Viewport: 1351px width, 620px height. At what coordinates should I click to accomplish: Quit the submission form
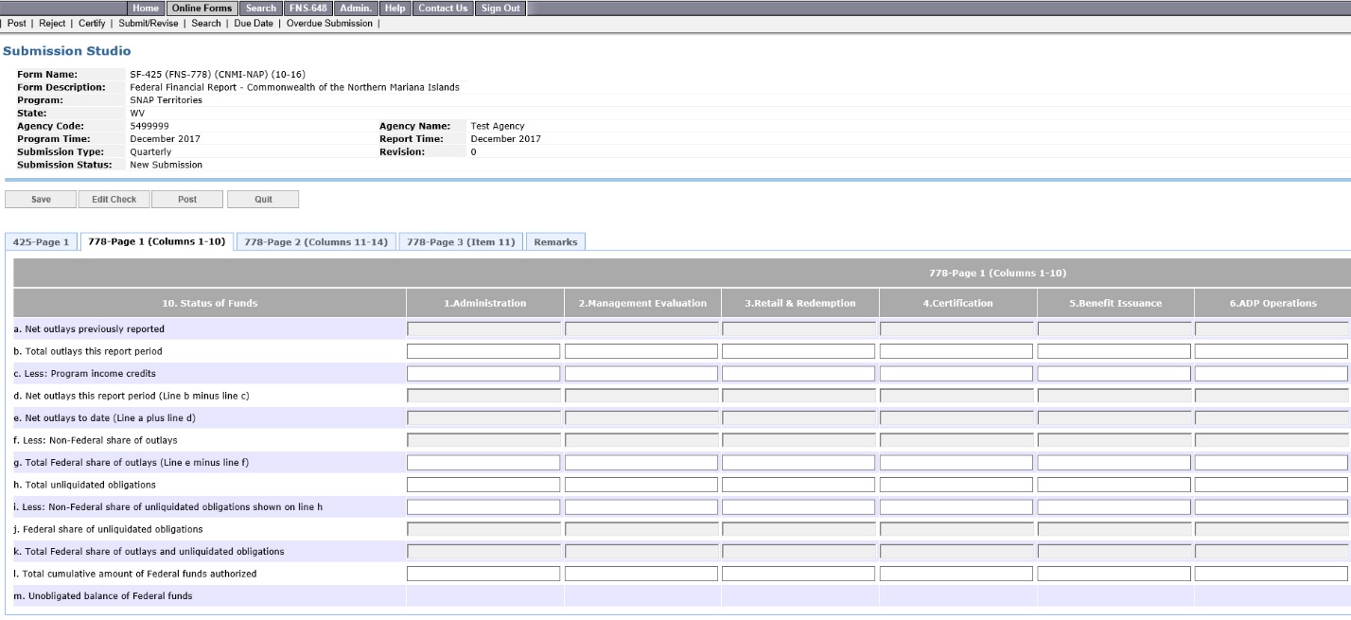click(x=263, y=200)
